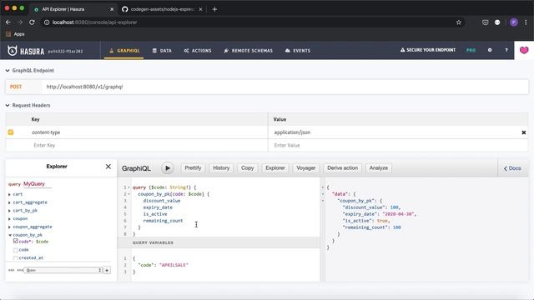This screenshot has width=534, height=300.
Task: Open the Remote Schemas tab
Action: (249, 50)
